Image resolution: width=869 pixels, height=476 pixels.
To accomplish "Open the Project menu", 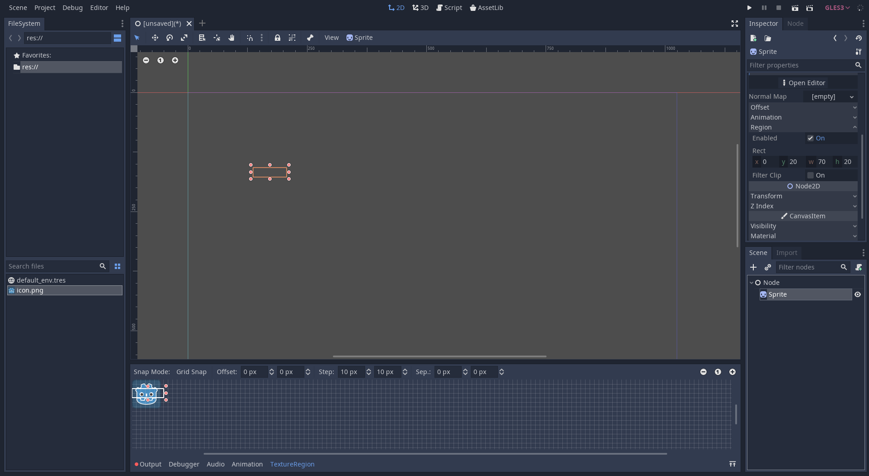I will (45, 8).
